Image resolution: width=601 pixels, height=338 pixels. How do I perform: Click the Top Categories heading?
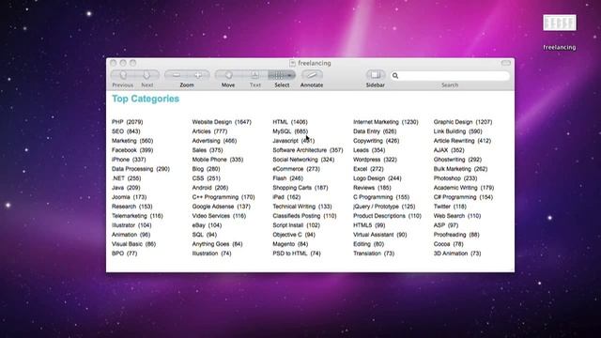146,99
